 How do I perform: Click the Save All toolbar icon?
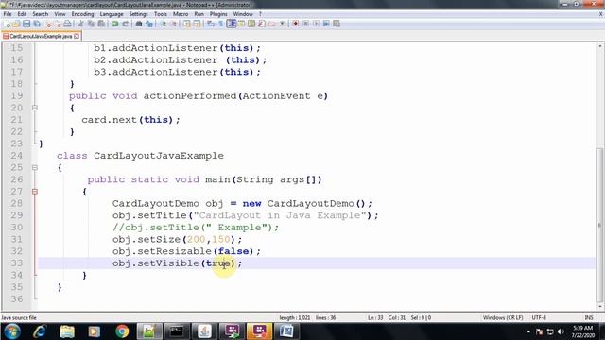pos(37,24)
